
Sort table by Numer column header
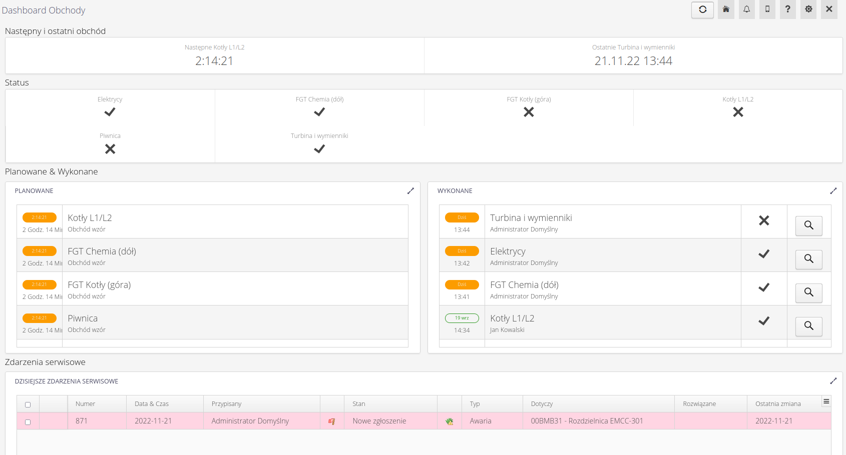[x=86, y=404]
